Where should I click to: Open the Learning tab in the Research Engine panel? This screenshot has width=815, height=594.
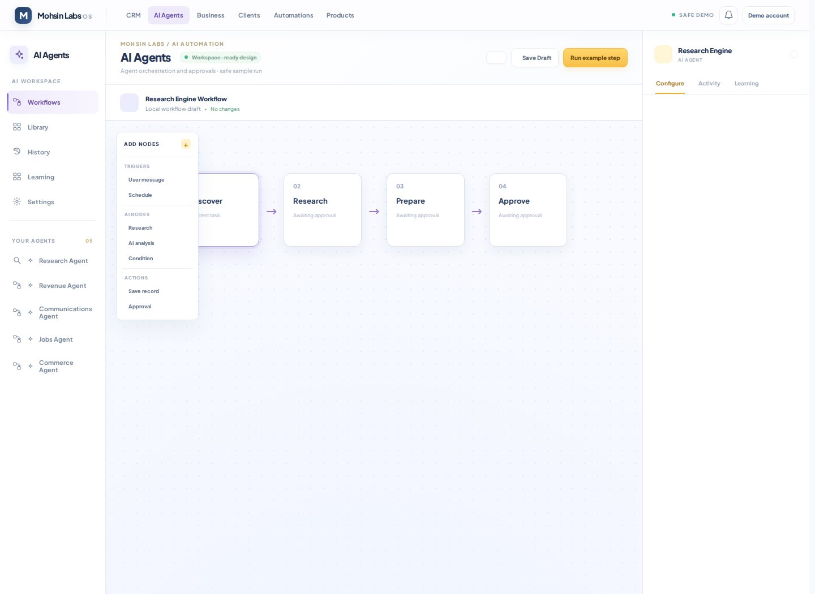click(x=747, y=84)
